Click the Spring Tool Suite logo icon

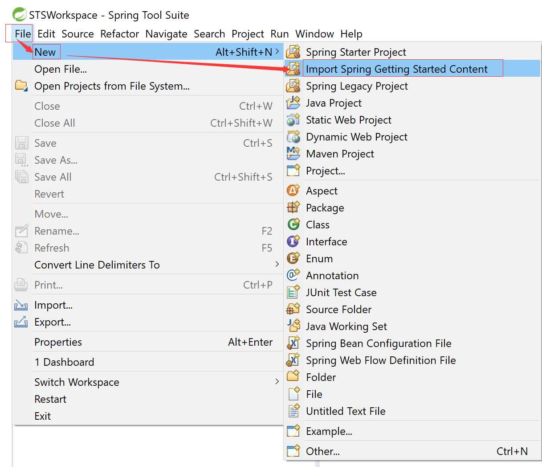point(19,15)
